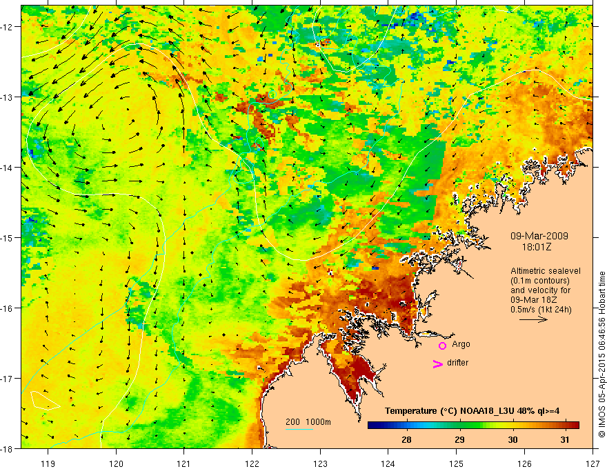Click the 'Argo' legend label
The width and height of the screenshot is (607, 469).
(x=461, y=344)
